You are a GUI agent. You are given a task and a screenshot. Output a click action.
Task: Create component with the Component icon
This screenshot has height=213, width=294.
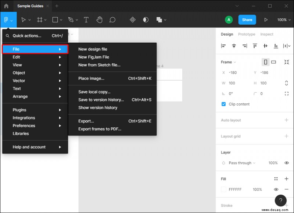click(x=132, y=20)
